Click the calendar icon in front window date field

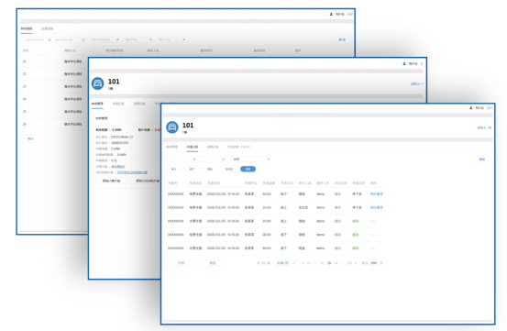(x=223, y=159)
